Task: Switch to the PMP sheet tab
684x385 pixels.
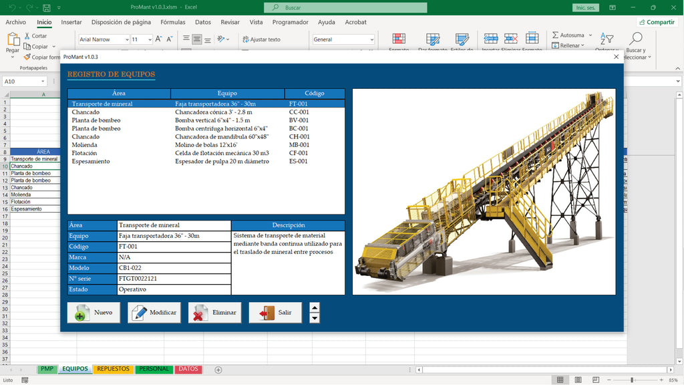Action: pyautogui.click(x=47, y=369)
